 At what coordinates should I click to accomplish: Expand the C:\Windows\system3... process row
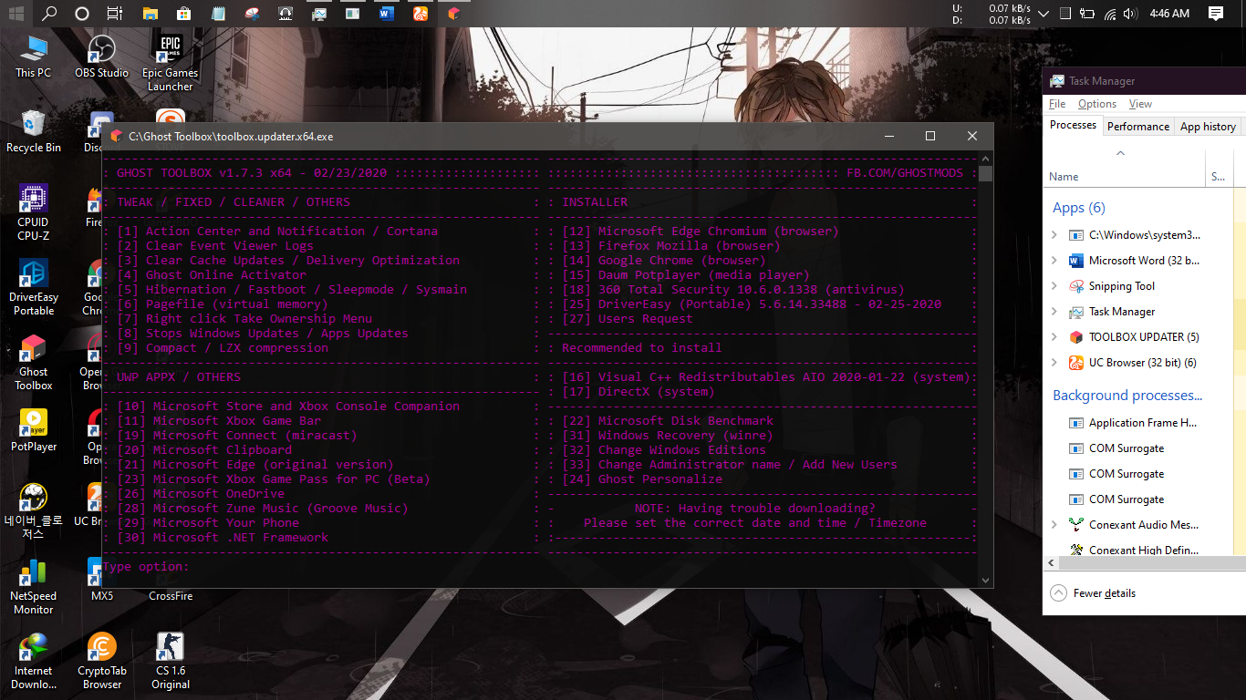click(1054, 235)
